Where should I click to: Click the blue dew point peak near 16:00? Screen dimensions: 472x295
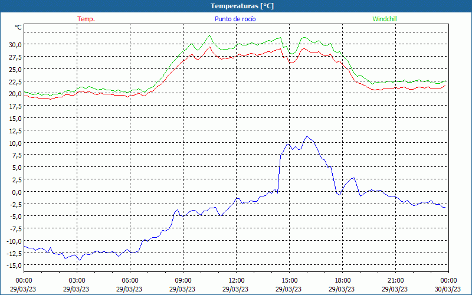pos(307,136)
